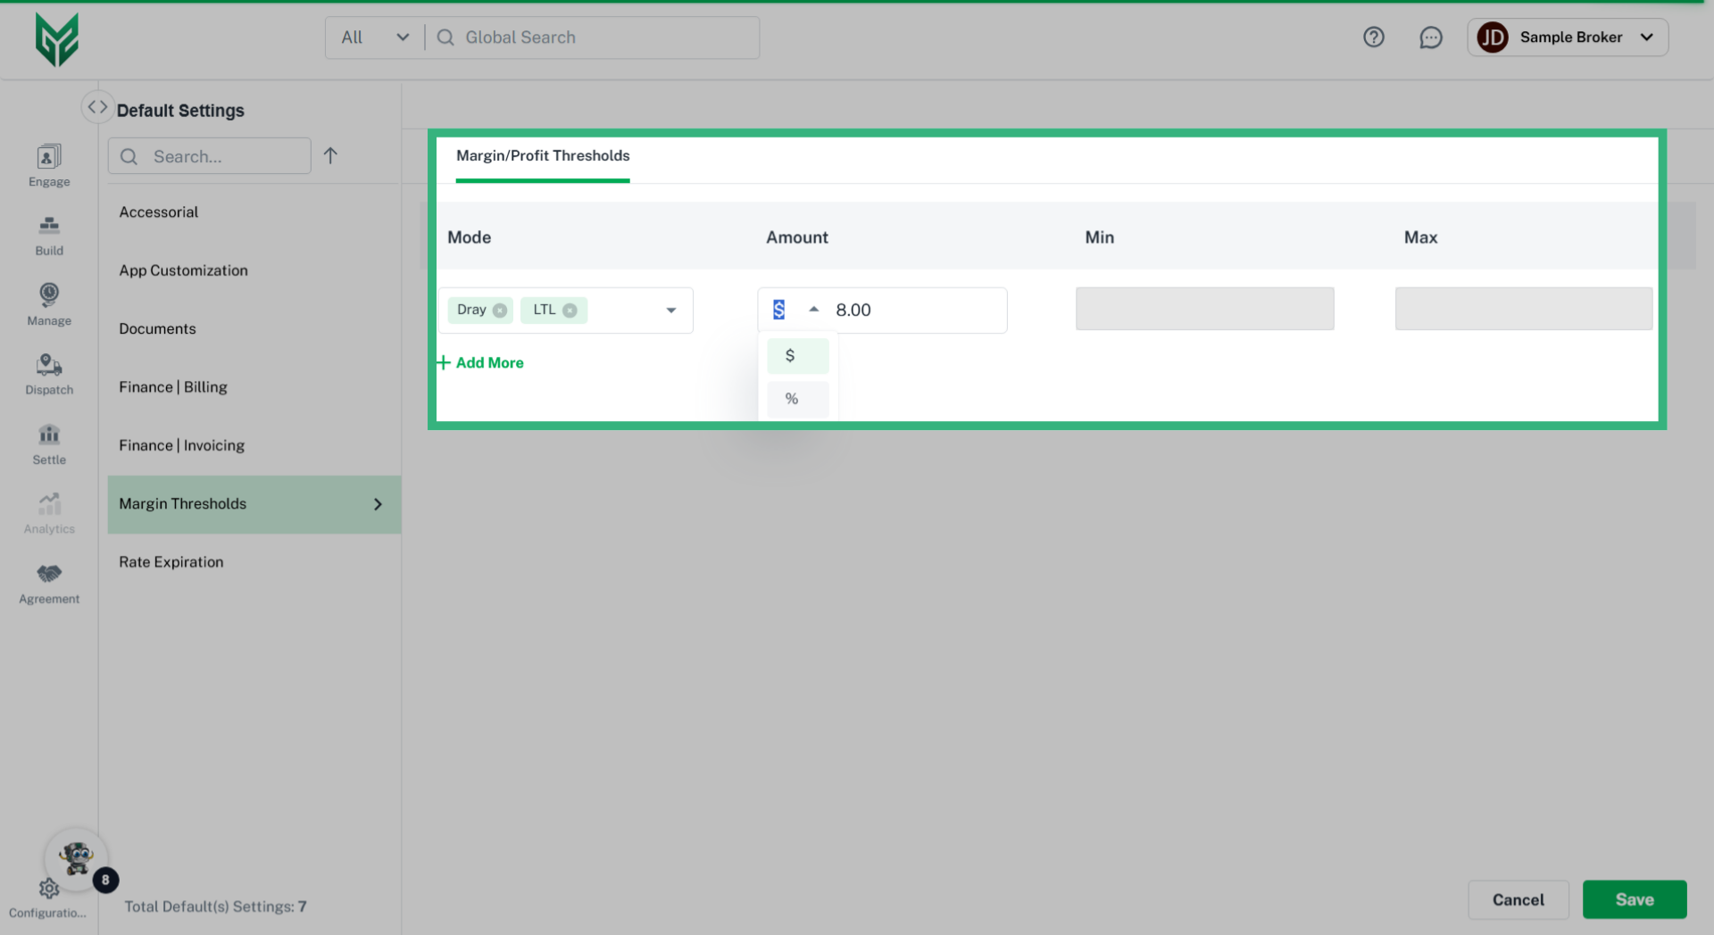
Task: Click the robot assistant avatar
Action: point(77,859)
